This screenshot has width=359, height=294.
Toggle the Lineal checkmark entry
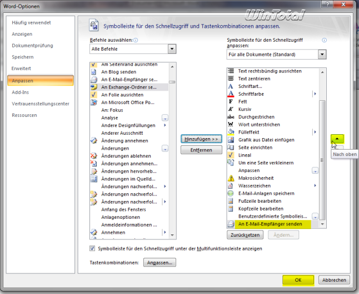(272, 155)
